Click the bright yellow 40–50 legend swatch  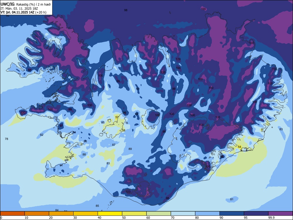110,214
